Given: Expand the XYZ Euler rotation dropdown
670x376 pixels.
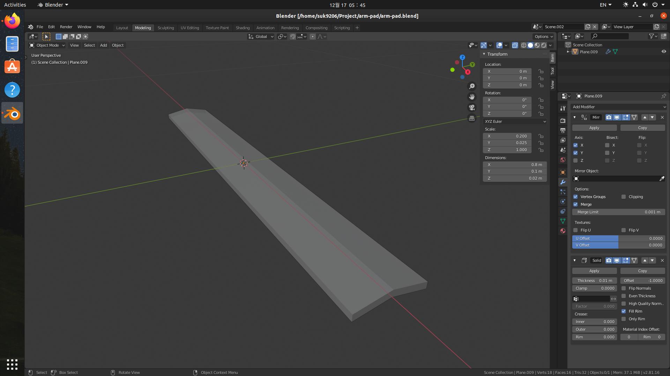Looking at the screenshot, I should click(x=515, y=121).
